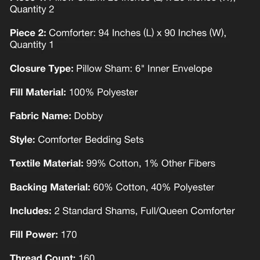Image resolution: width=260 pixels, height=260 pixels.
Task: Click the Style label
Action: pyautogui.click(x=22, y=139)
